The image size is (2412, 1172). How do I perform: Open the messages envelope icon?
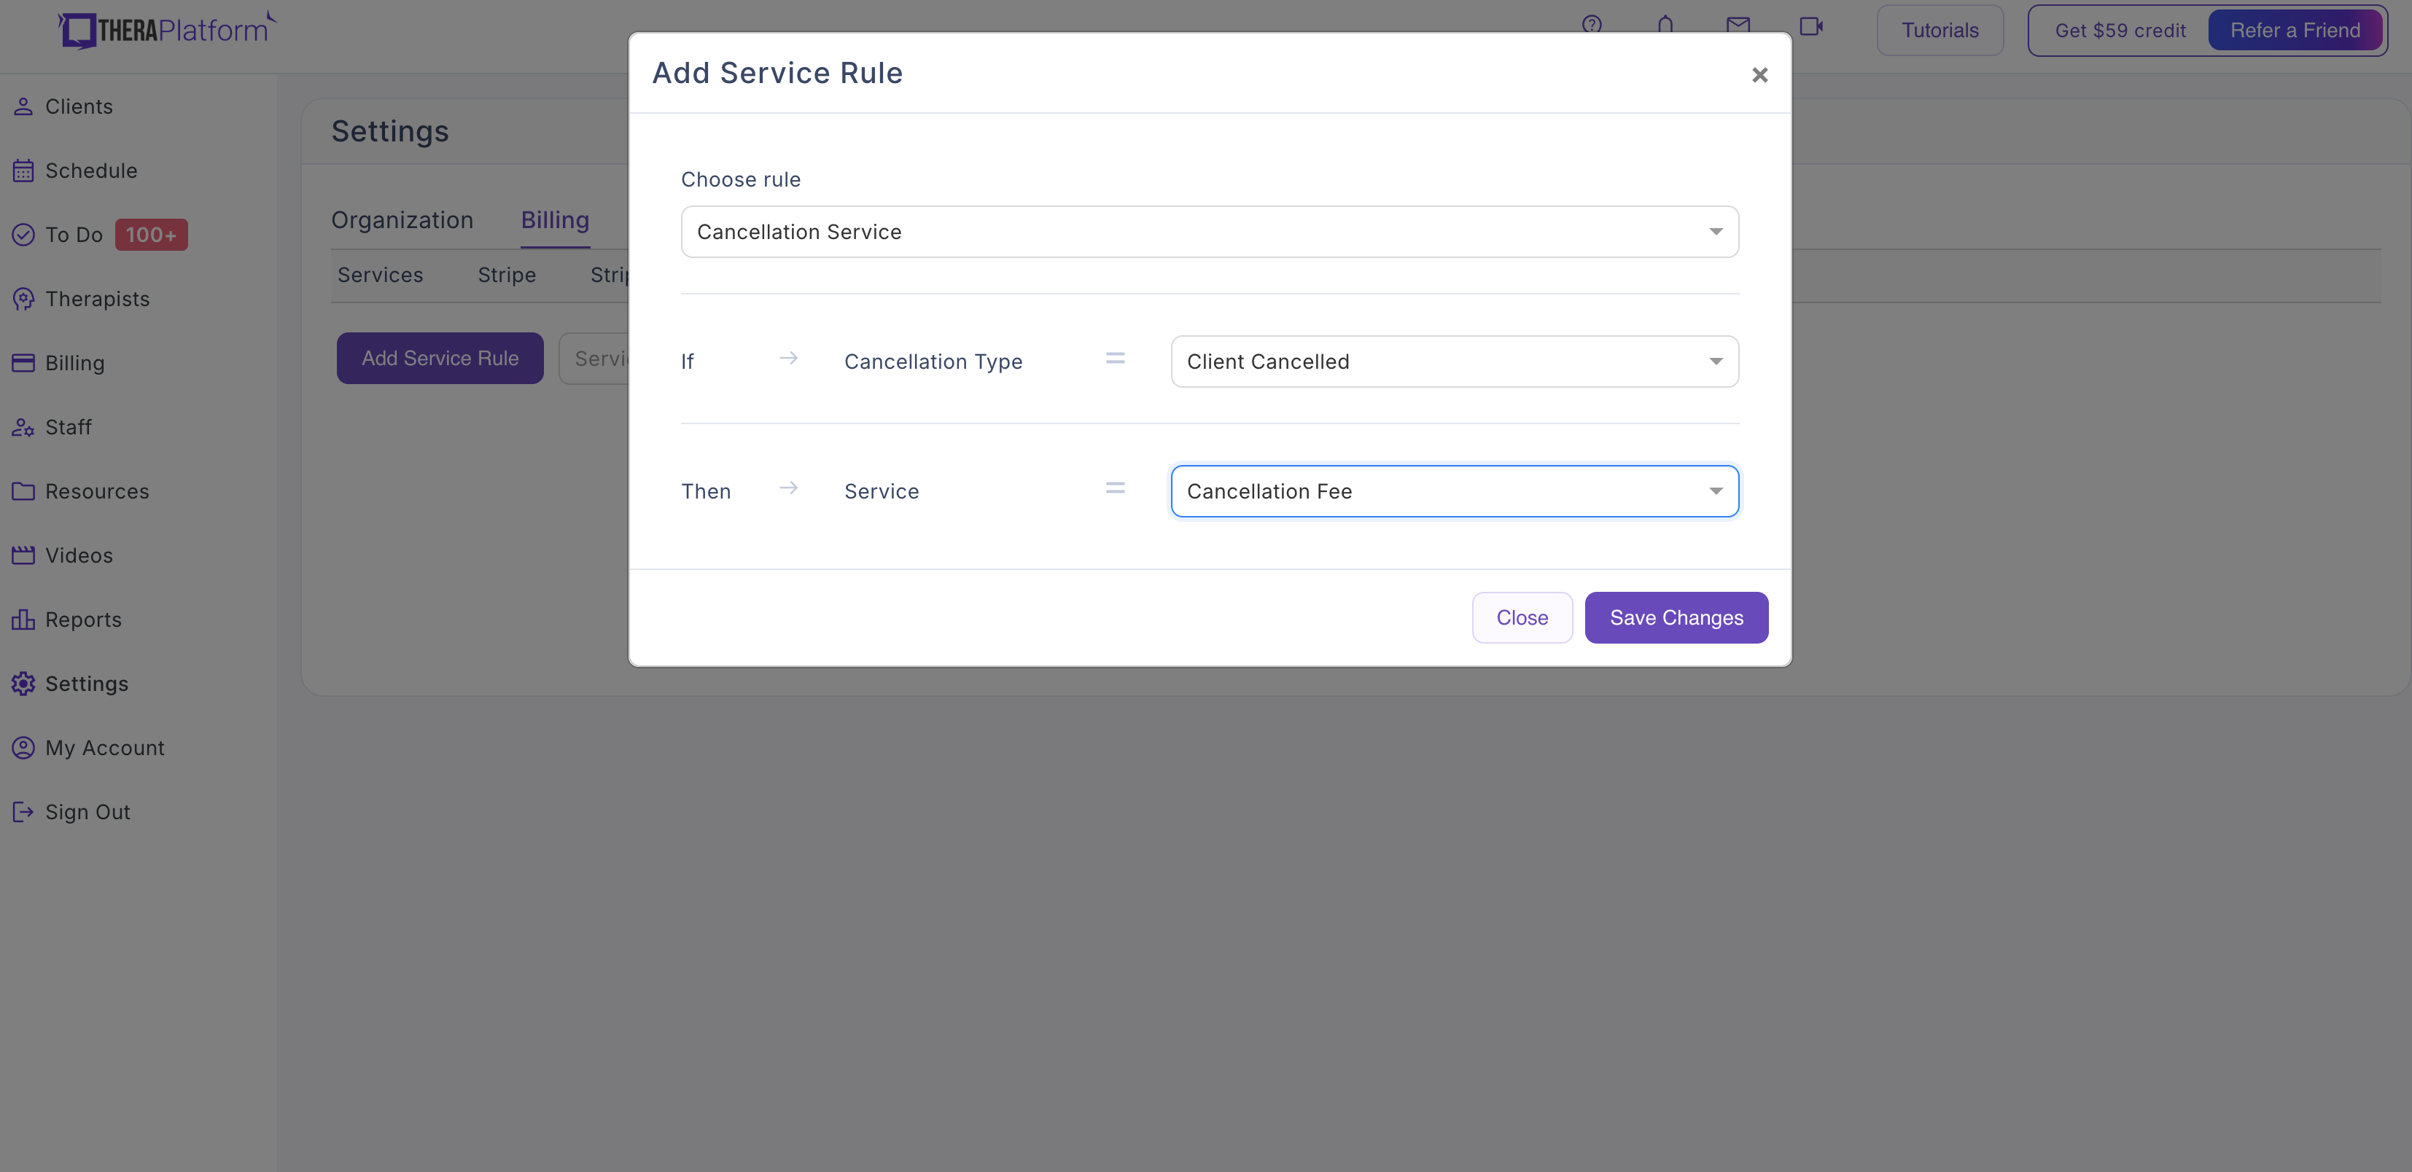click(x=1738, y=24)
